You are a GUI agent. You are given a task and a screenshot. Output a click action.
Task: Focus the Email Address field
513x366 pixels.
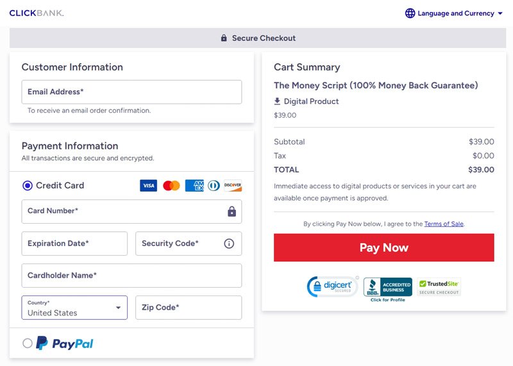click(x=131, y=92)
